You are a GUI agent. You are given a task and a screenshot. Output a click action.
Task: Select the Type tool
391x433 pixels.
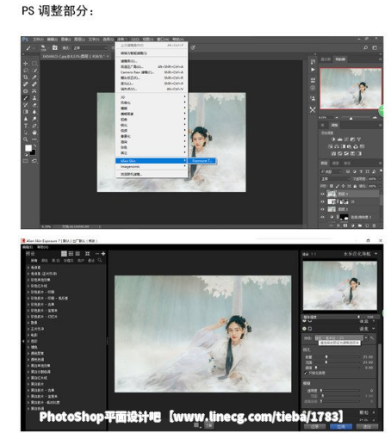pos(26,126)
